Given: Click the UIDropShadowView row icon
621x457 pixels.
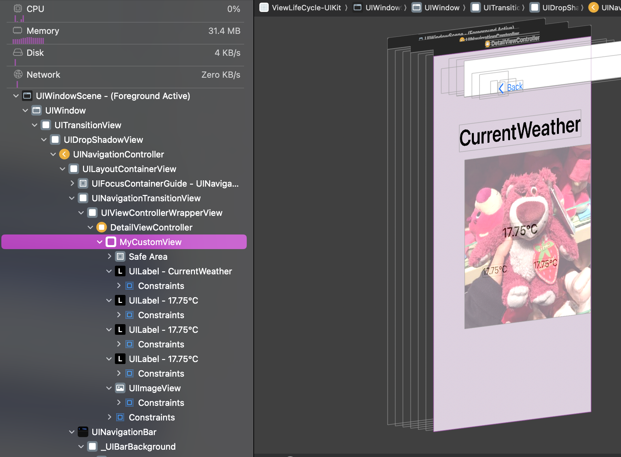Looking at the screenshot, I should [55, 140].
